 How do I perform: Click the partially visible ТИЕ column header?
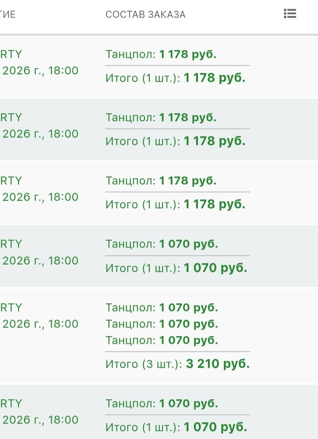coord(8,15)
